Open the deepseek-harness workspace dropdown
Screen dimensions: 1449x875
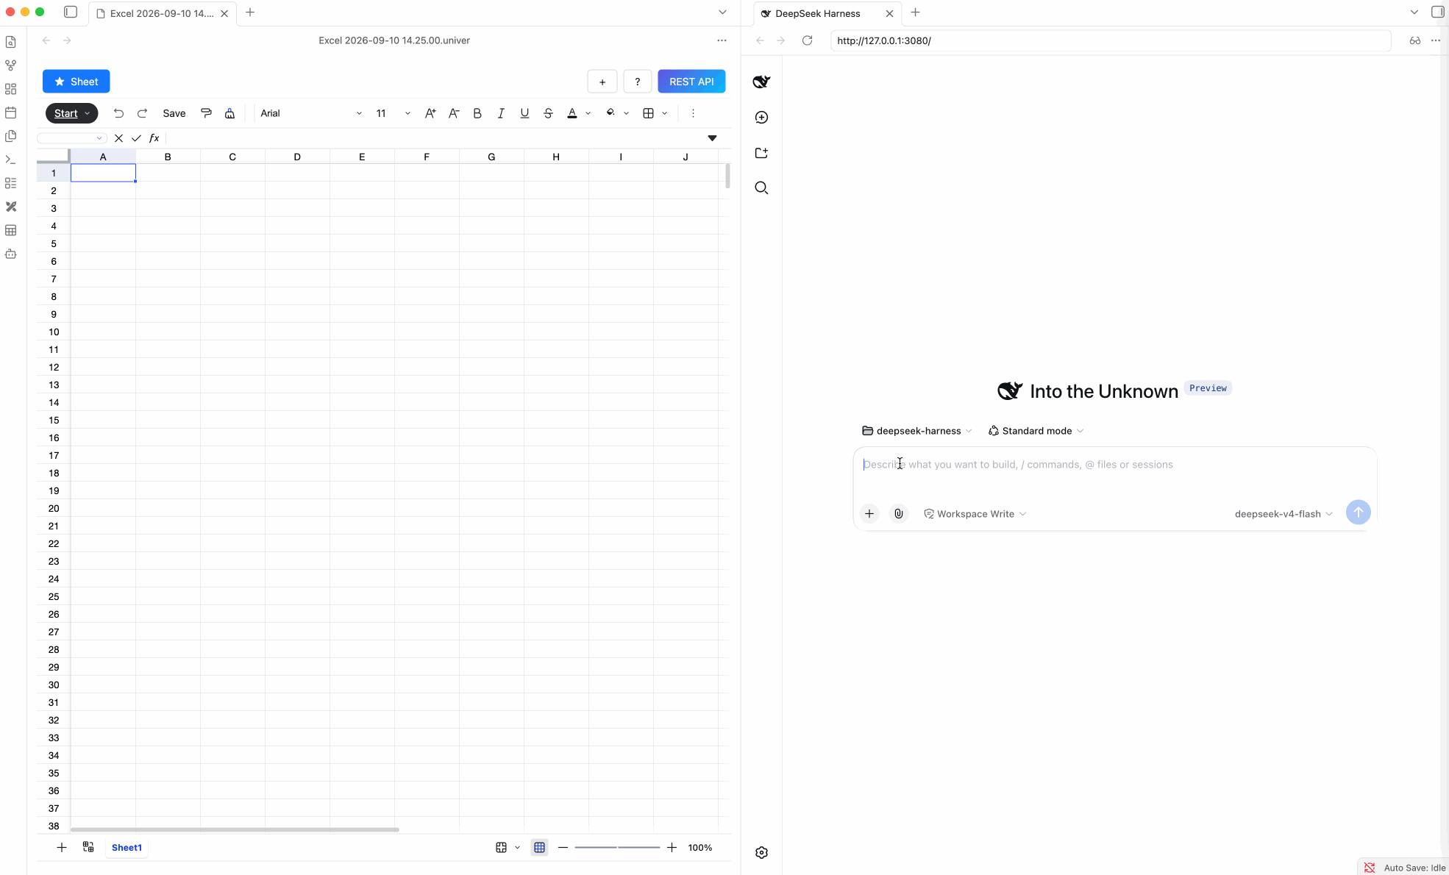coord(917,431)
